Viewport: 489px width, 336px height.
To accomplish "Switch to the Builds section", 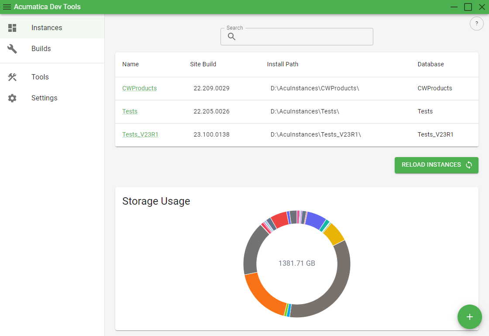I will (x=41, y=48).
